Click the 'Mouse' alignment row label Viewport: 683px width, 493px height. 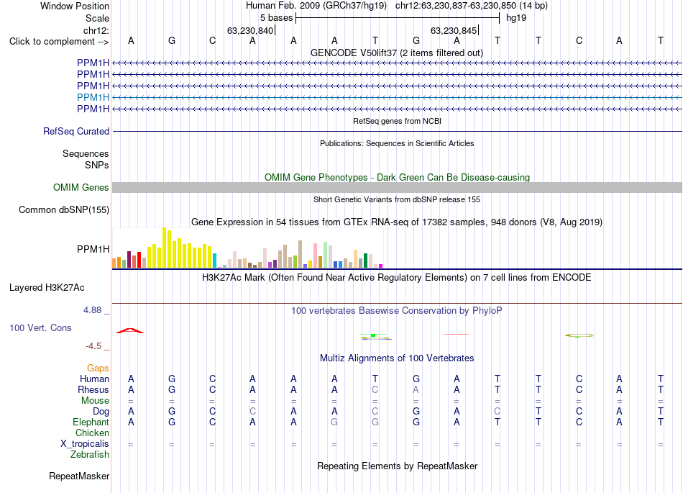[x=95, y=401]
